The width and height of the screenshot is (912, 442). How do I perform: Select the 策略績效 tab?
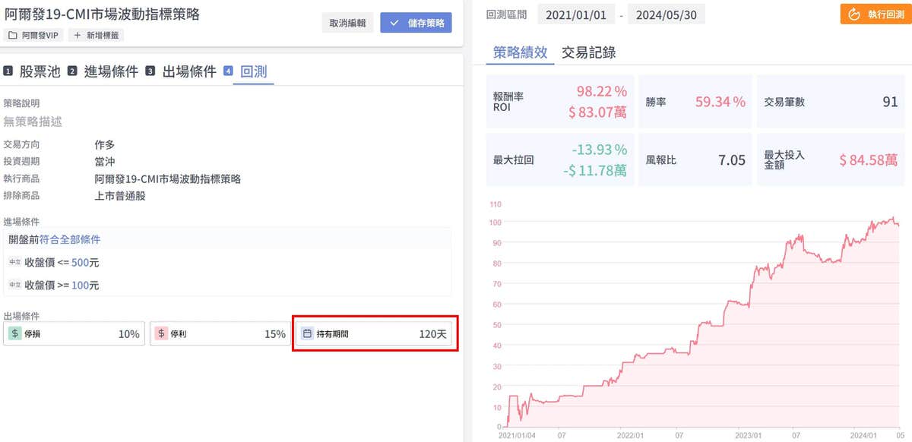(520, 52)
